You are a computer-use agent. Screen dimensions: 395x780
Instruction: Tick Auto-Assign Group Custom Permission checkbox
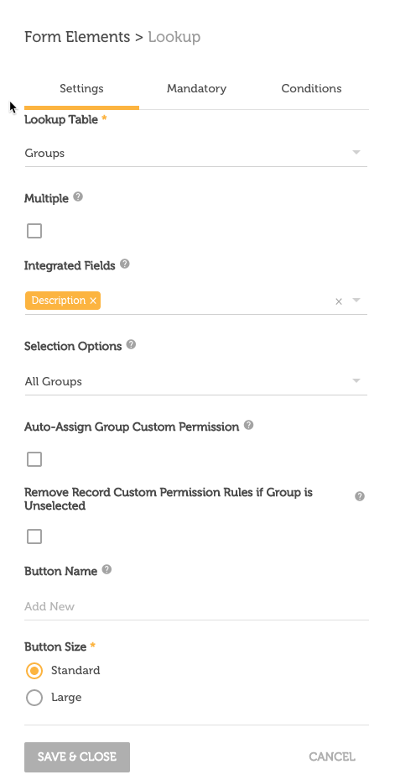coord(34,459)
